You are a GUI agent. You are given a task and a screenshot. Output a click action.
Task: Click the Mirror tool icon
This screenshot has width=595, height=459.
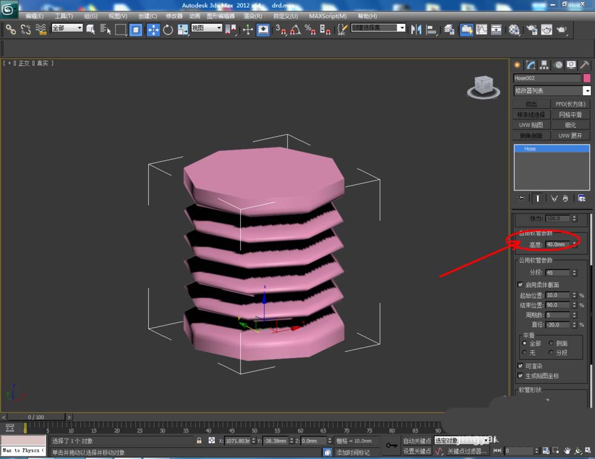416,29
